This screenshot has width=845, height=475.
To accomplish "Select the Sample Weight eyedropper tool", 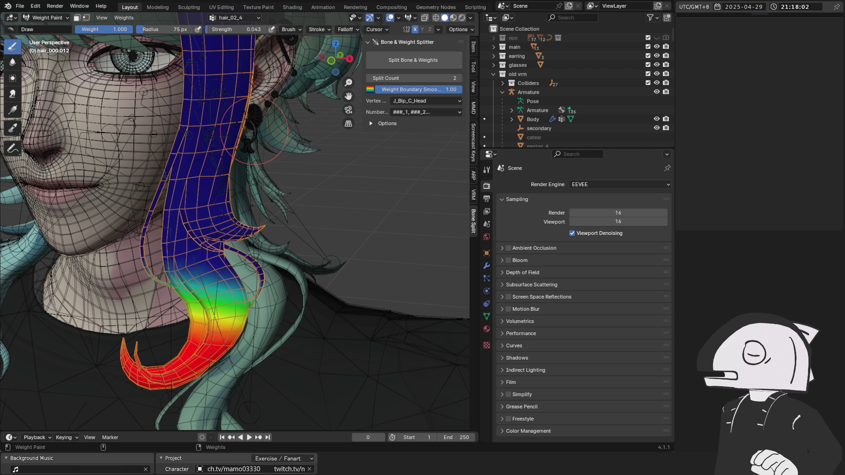I will click(12, 128).
